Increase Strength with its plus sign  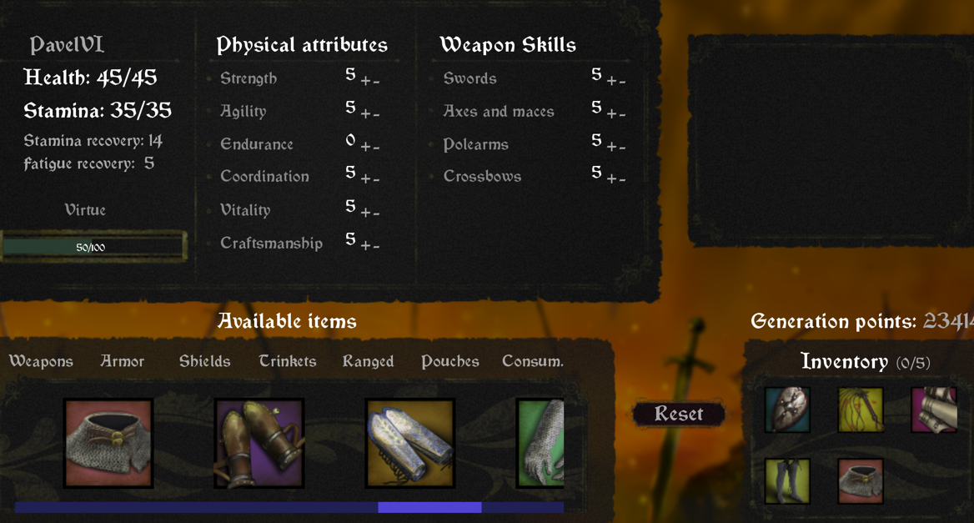(365, 82)
